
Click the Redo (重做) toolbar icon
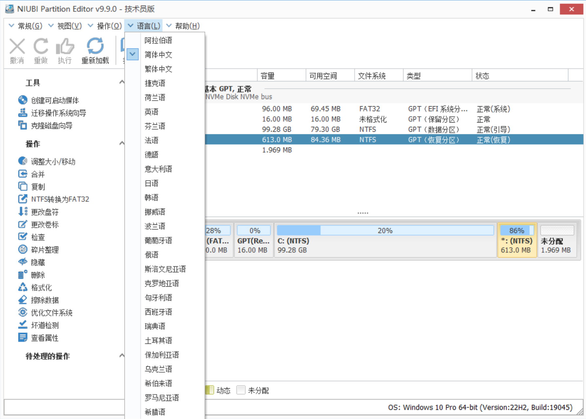(x=41, y=47)
